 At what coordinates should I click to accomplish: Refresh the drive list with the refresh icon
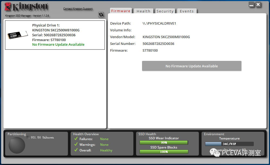pyautogui.click(x=101, y=15)
